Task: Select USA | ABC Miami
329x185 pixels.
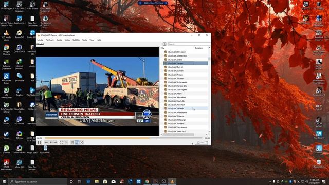Action: (186, 94)
